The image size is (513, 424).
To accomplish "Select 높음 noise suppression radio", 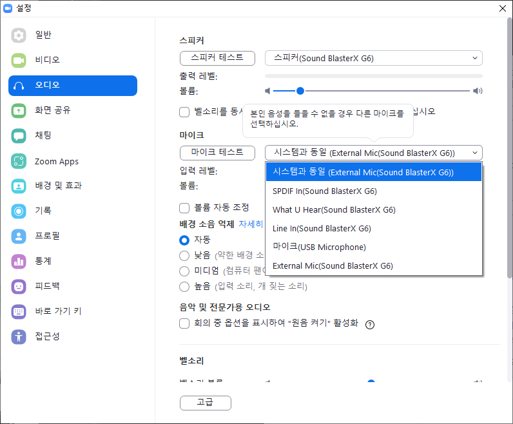I will click(184, 287).
